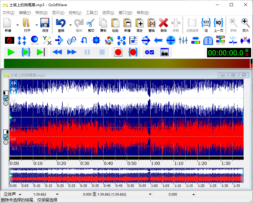Uncheck the right (red) channel checkbox

tap(6, 137)
